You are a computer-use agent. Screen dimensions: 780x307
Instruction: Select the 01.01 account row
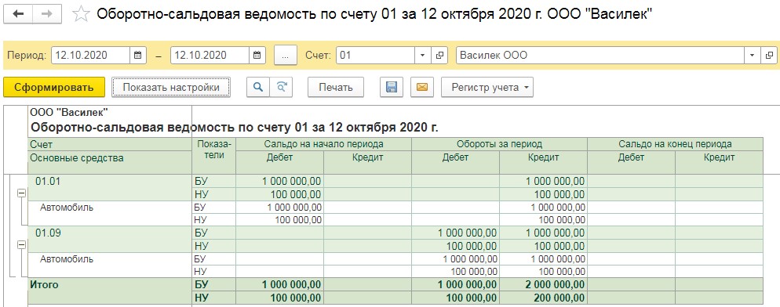(x=109, y=188)
